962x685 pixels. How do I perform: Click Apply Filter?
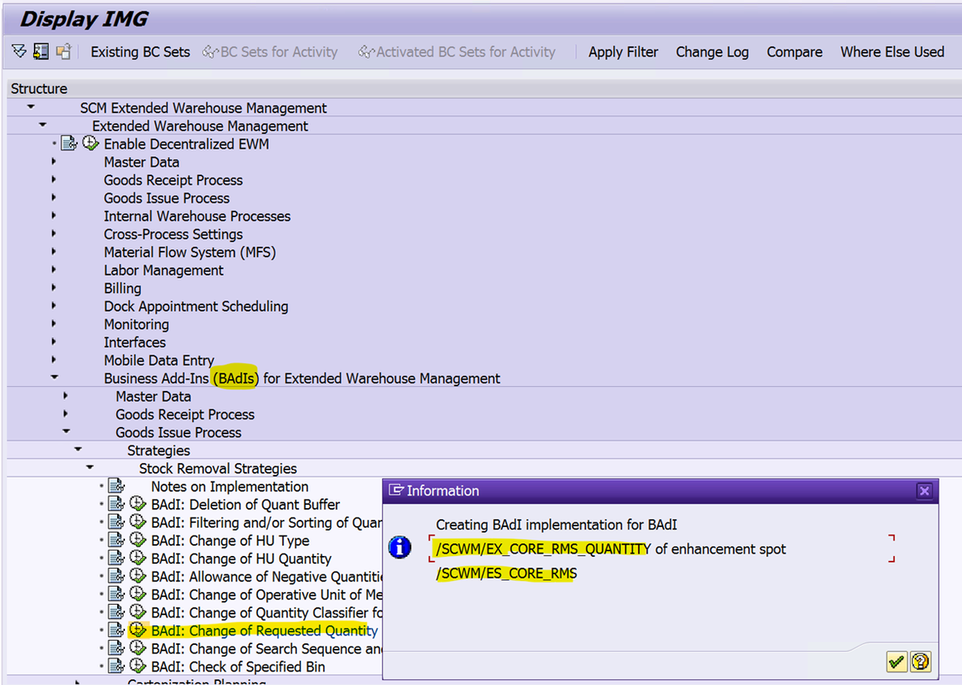point(623,51)
